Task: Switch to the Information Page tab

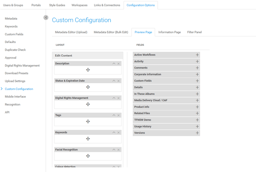Action: pyautogui.click(x=169, y=32)
